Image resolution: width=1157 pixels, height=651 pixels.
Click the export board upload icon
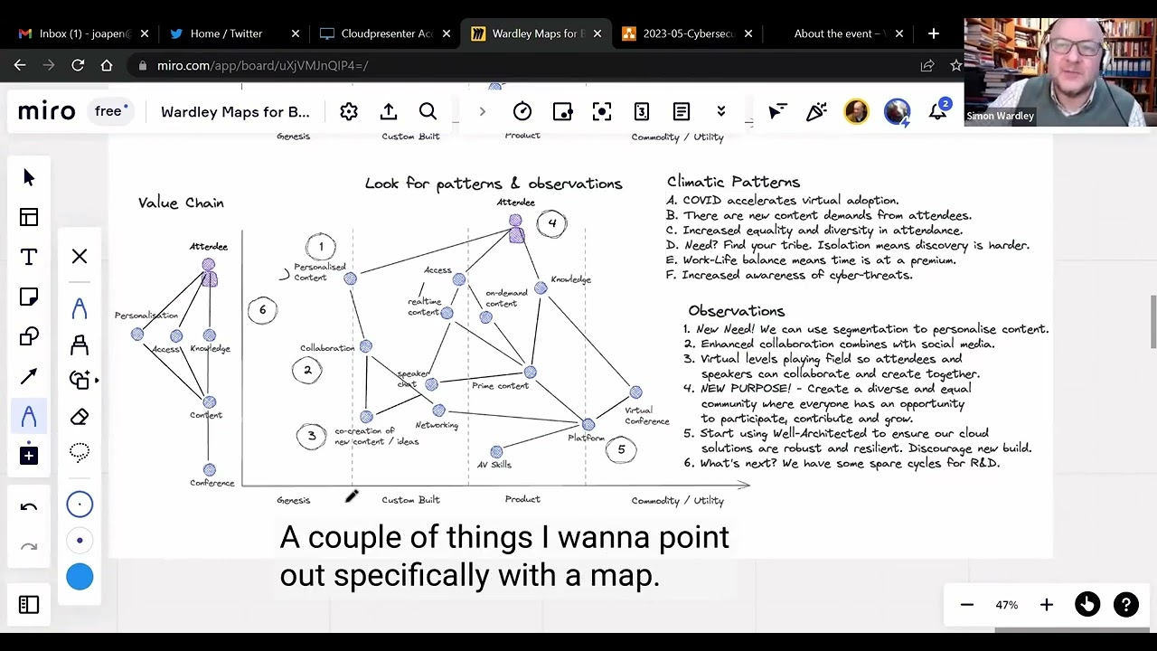[389, 111]
